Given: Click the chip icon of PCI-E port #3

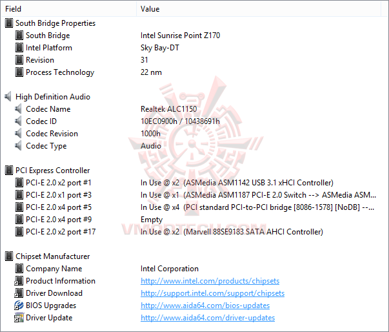Looking at the screenshot, I should (19, 194).
